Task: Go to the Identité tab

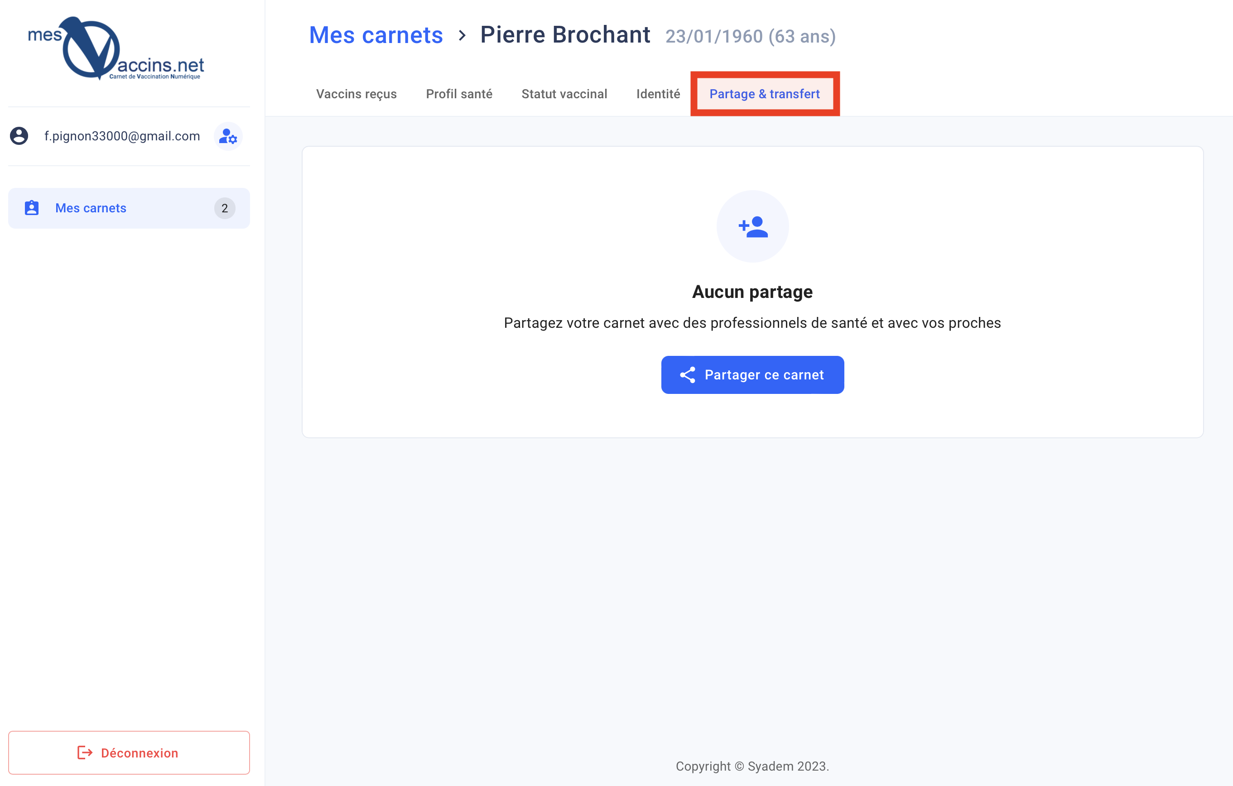Action: pos(658,94)
